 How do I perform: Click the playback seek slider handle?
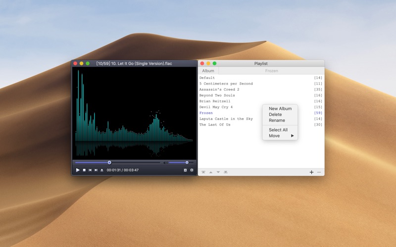click(x=109, y=163)
